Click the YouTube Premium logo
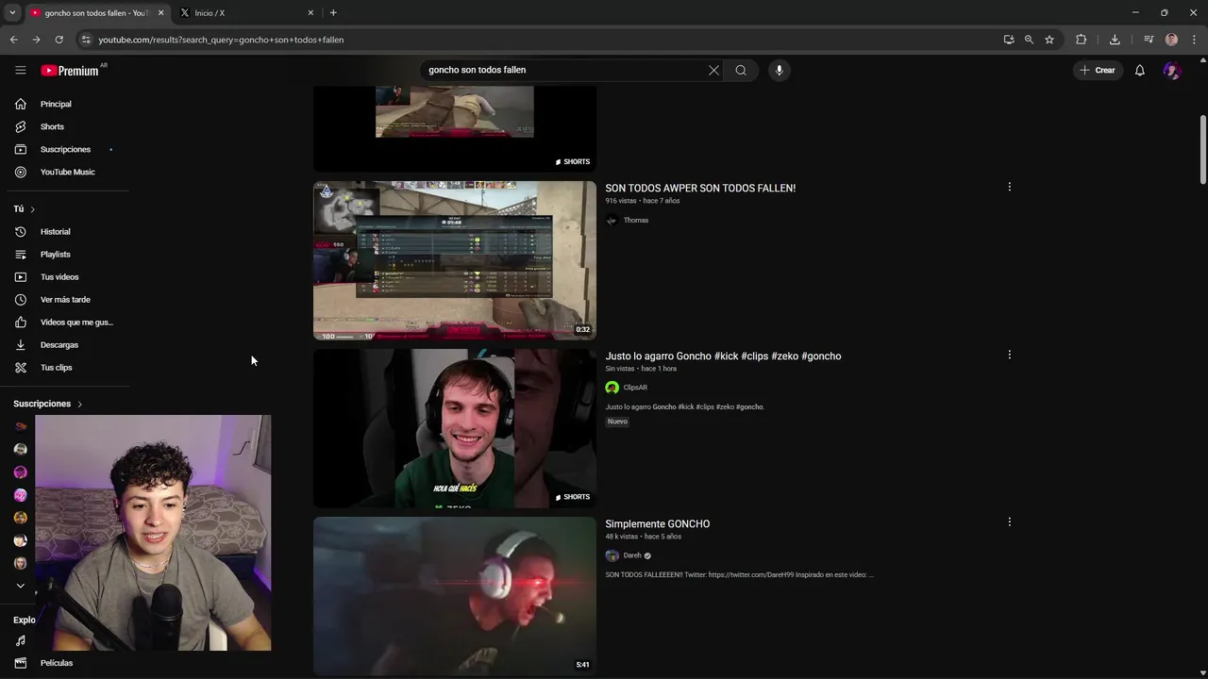This screenshot has width=1208, height=679. (70, 70)
